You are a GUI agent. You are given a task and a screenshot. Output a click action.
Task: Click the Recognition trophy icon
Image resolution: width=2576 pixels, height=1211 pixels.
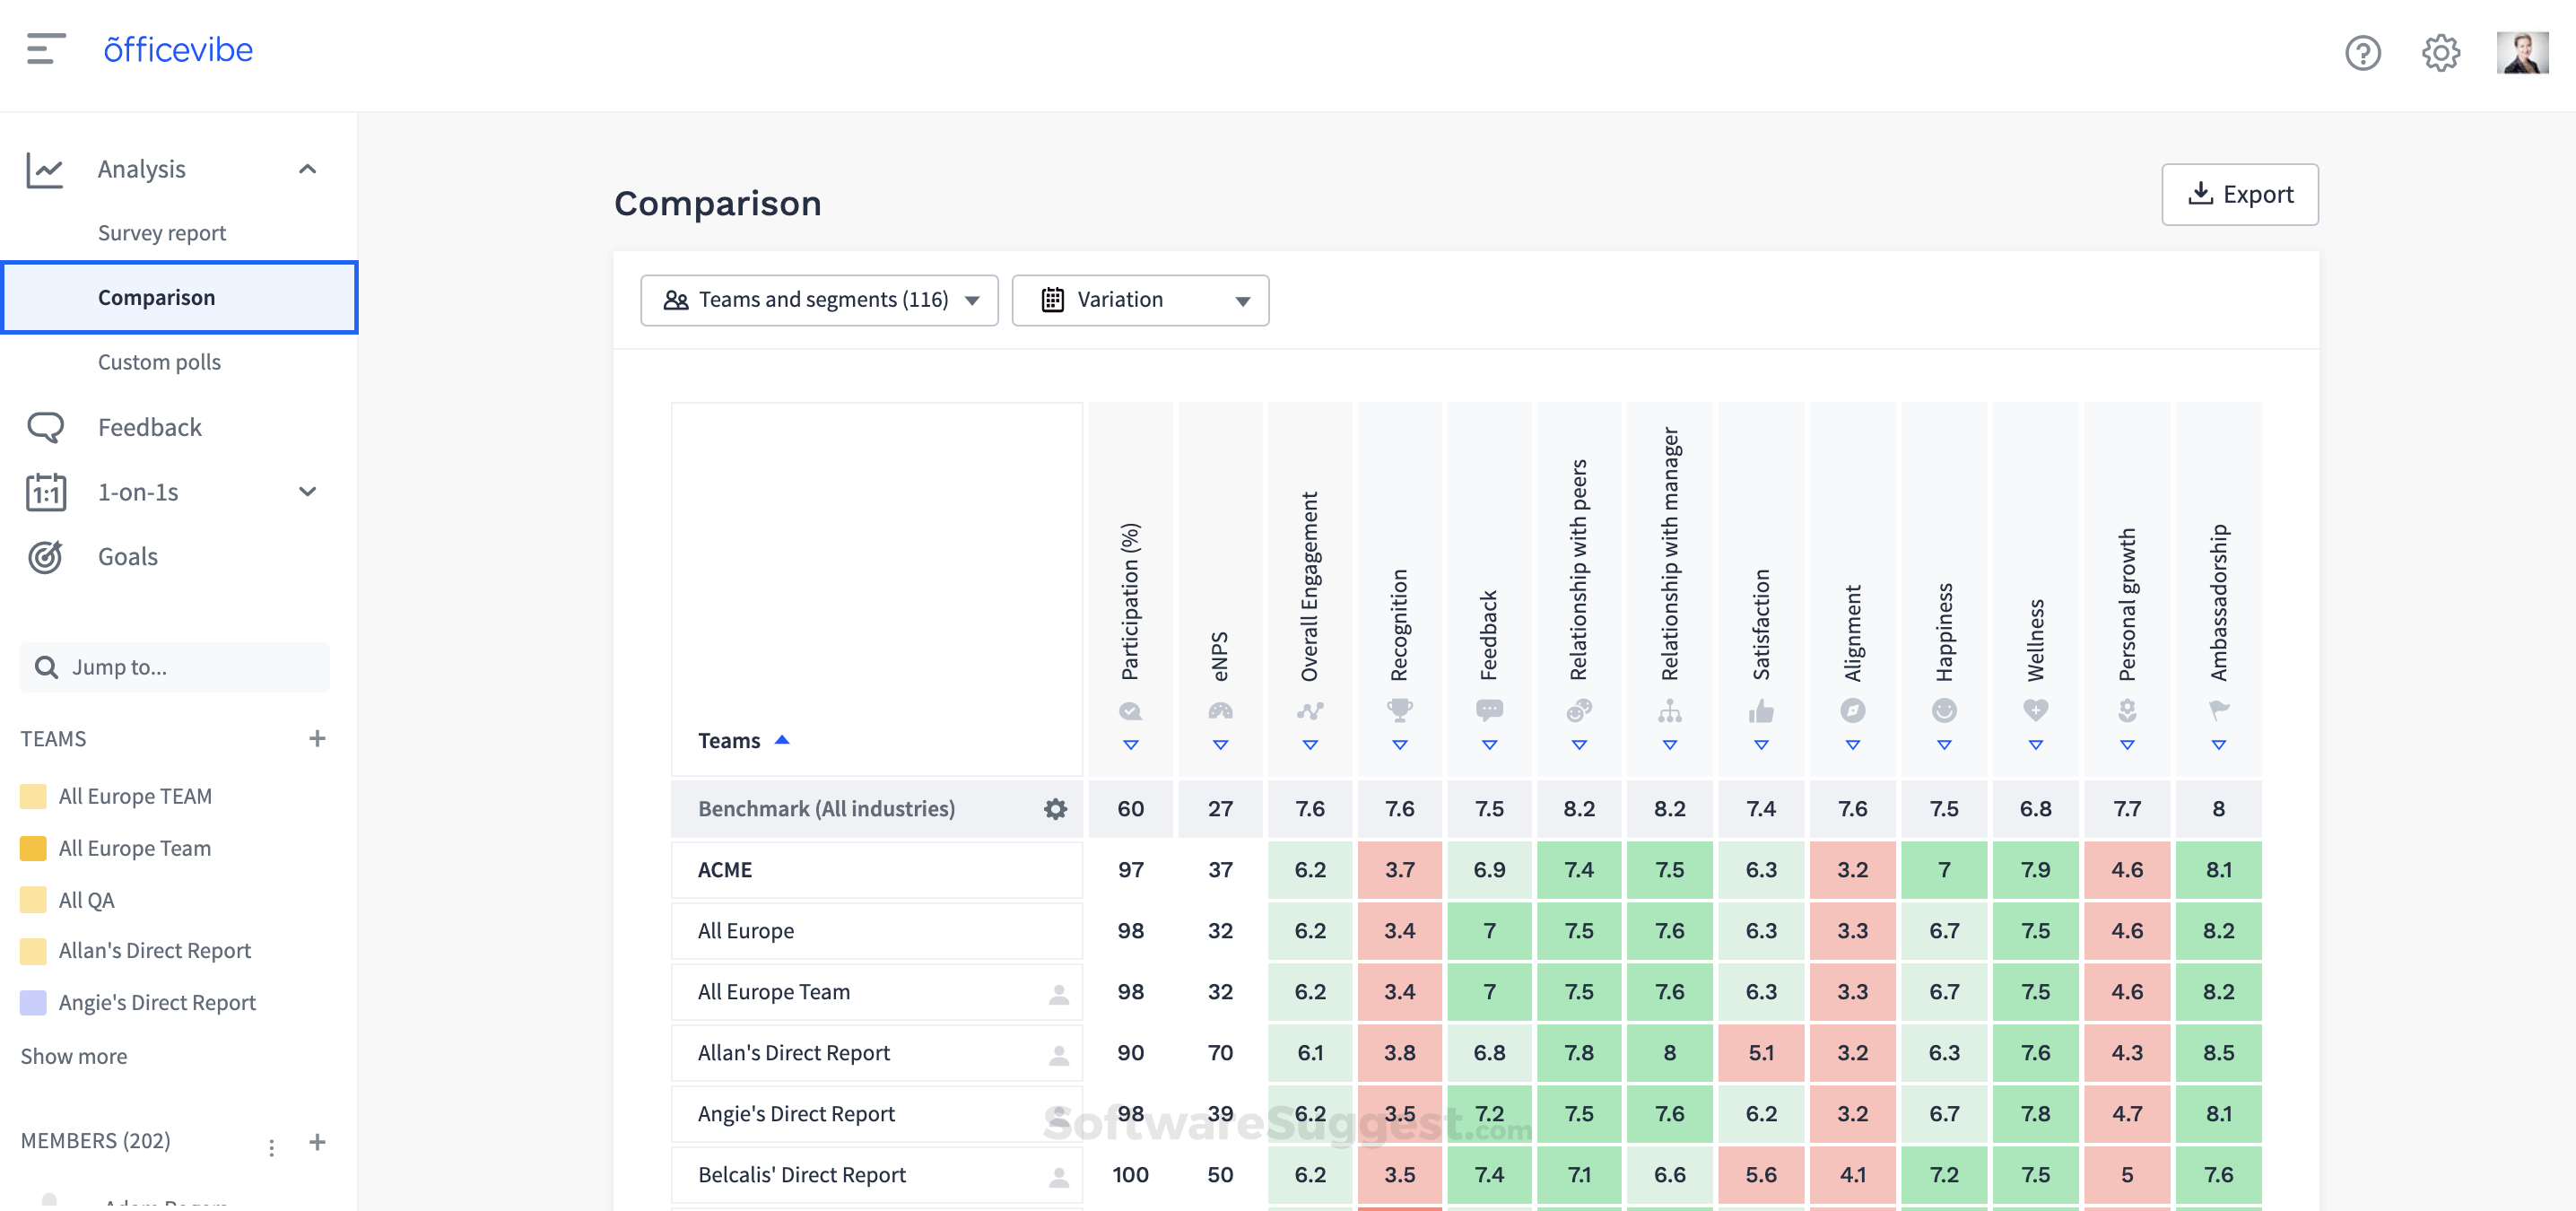(x=1399, y=710)
